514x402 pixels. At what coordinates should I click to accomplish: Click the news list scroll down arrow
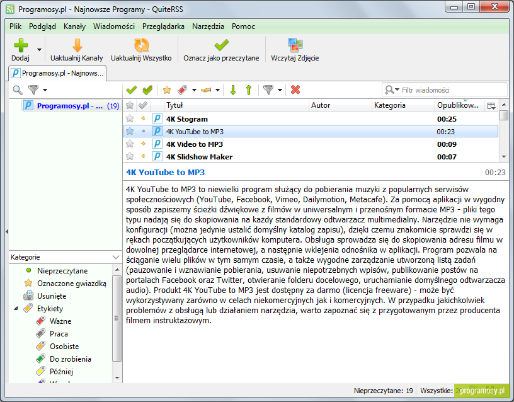[x=504, y=157]
